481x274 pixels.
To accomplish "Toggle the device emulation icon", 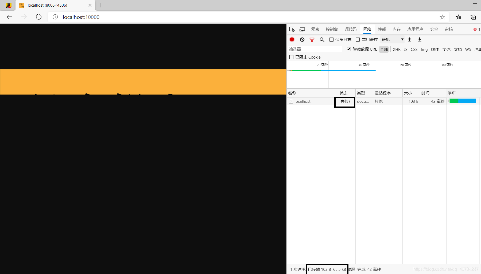I will [302, 29].
